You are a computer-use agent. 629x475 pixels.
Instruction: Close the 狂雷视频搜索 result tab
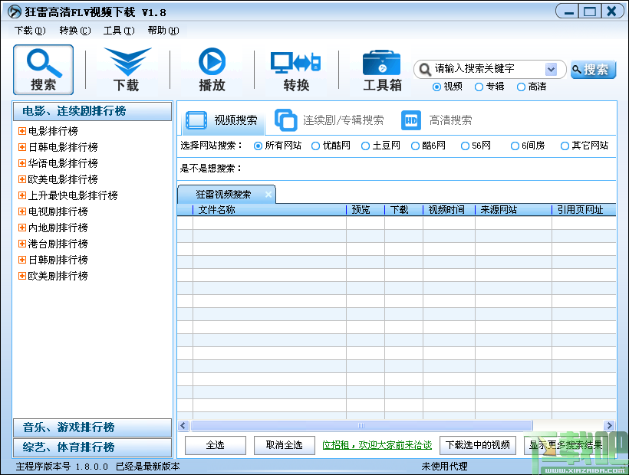click(268, 195)
